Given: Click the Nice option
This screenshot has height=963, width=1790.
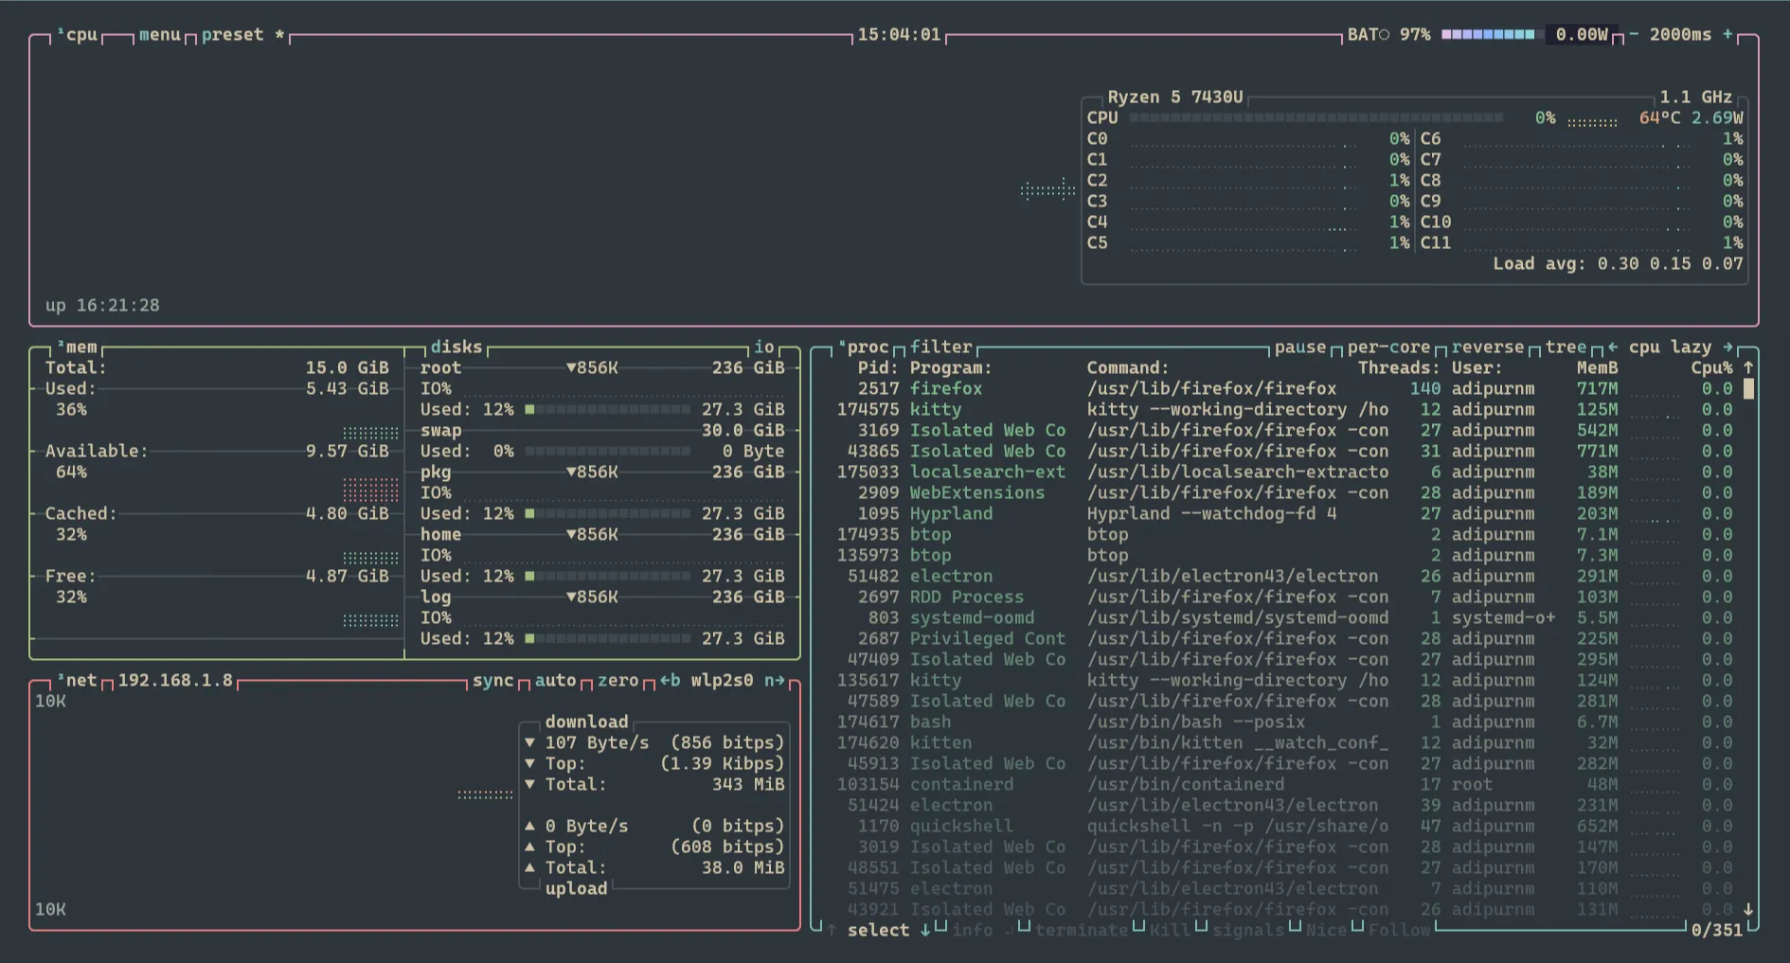Looking at the screenshot, I should click(1326, 931).
